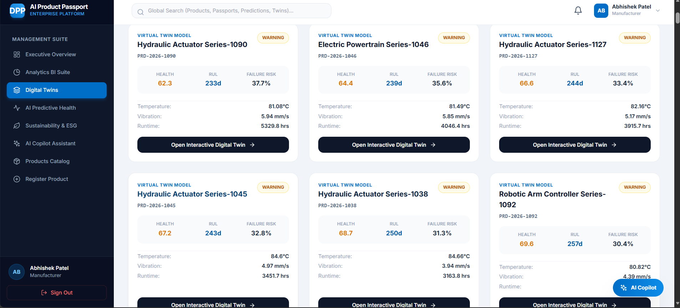Open Sustainability & ESG section
The image size is (680, 308).
(57, 126)
